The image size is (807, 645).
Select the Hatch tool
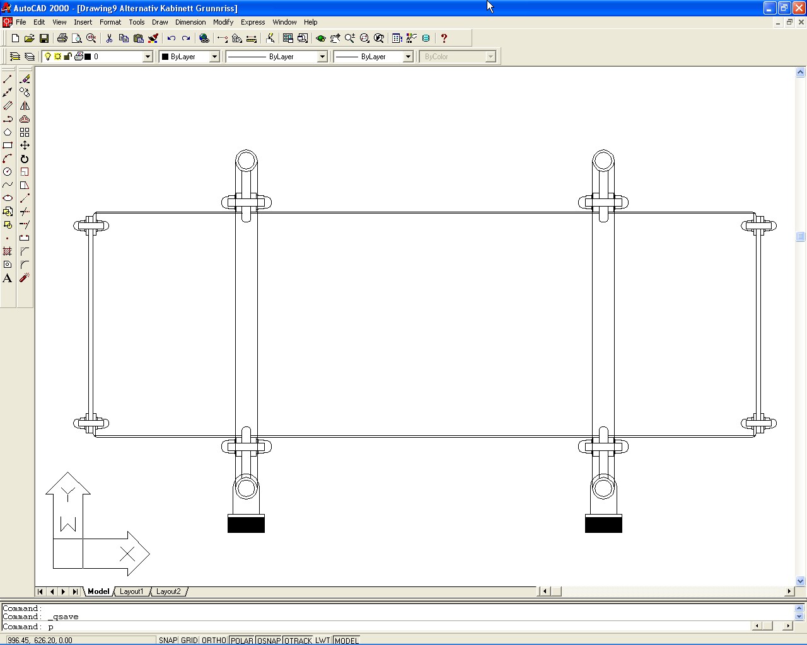point(8,251)
